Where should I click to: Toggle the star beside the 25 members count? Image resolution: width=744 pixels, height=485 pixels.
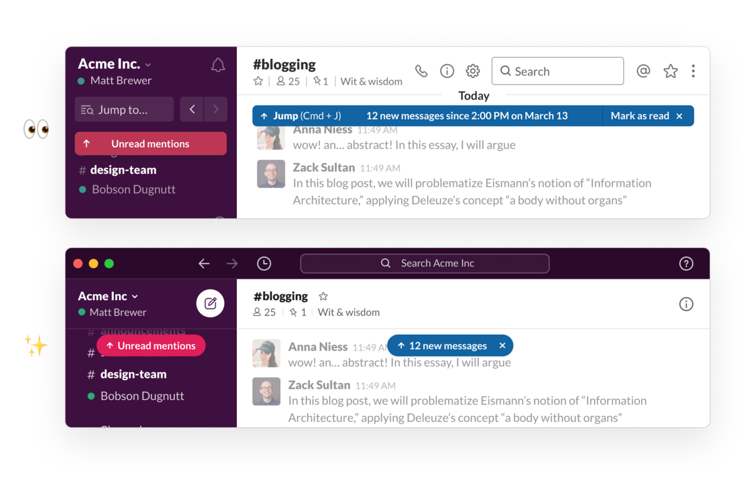click(x=259, y=81)
